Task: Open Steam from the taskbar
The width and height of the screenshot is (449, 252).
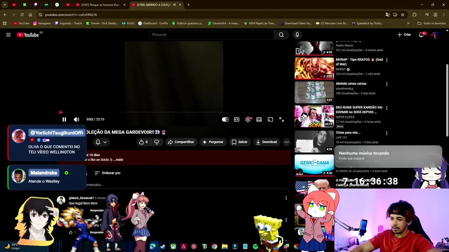Action: tap(163, 247)
